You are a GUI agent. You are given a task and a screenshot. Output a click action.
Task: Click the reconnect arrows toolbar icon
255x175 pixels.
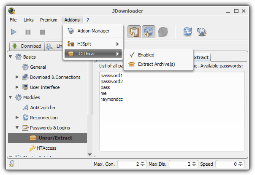coord(187,32)
